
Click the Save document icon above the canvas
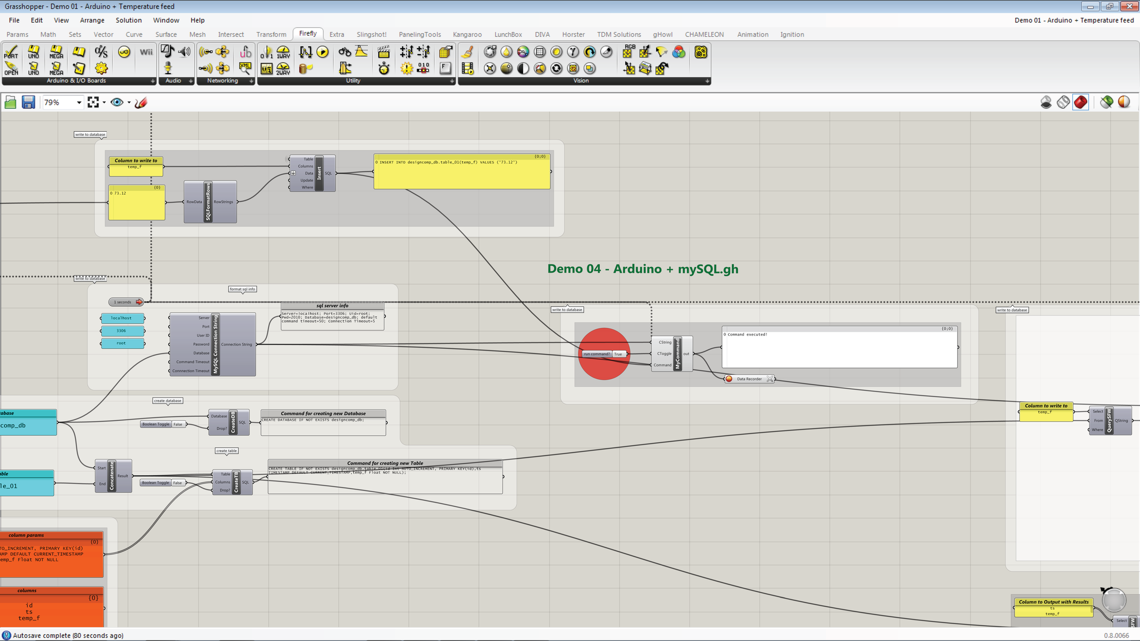29,103
